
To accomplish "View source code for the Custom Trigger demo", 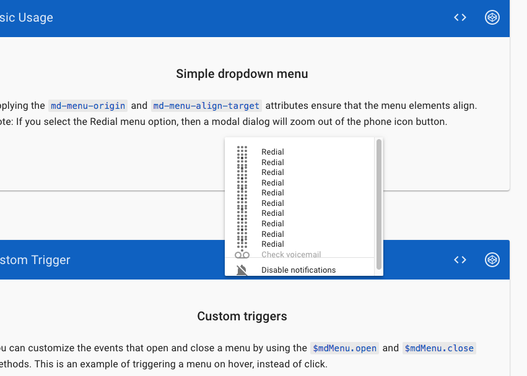I will coord(459,260).
